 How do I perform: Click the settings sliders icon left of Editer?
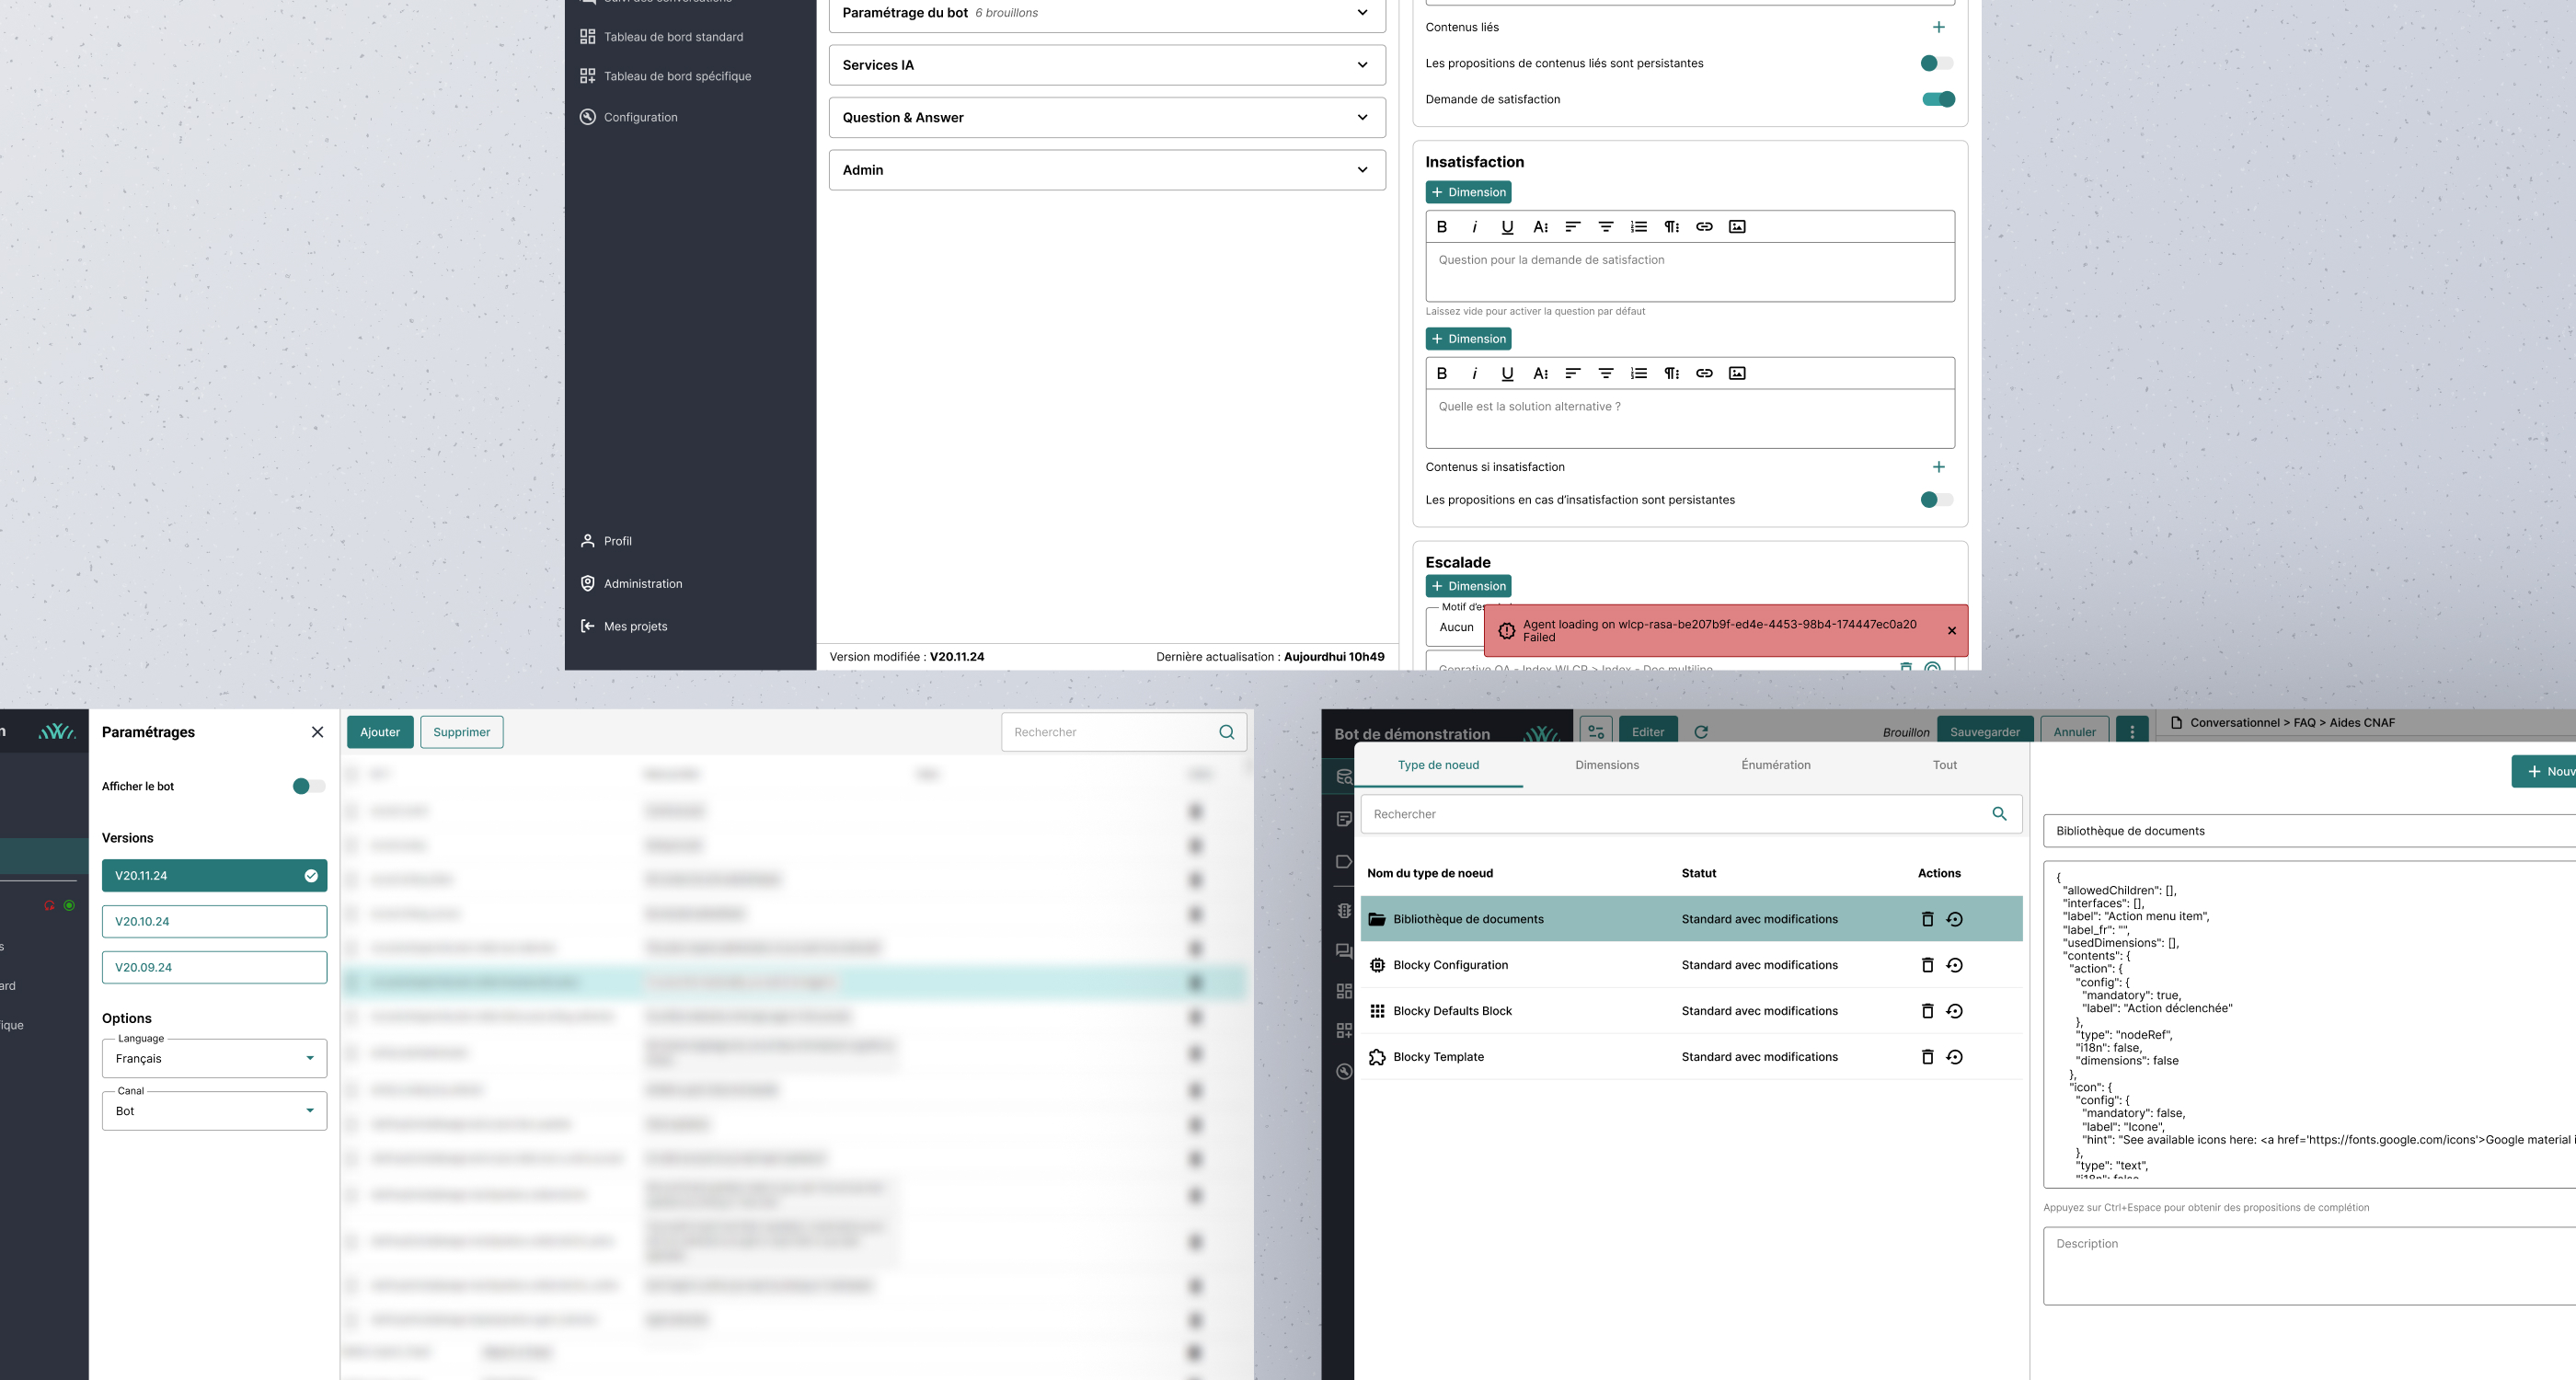(1596, 731)
